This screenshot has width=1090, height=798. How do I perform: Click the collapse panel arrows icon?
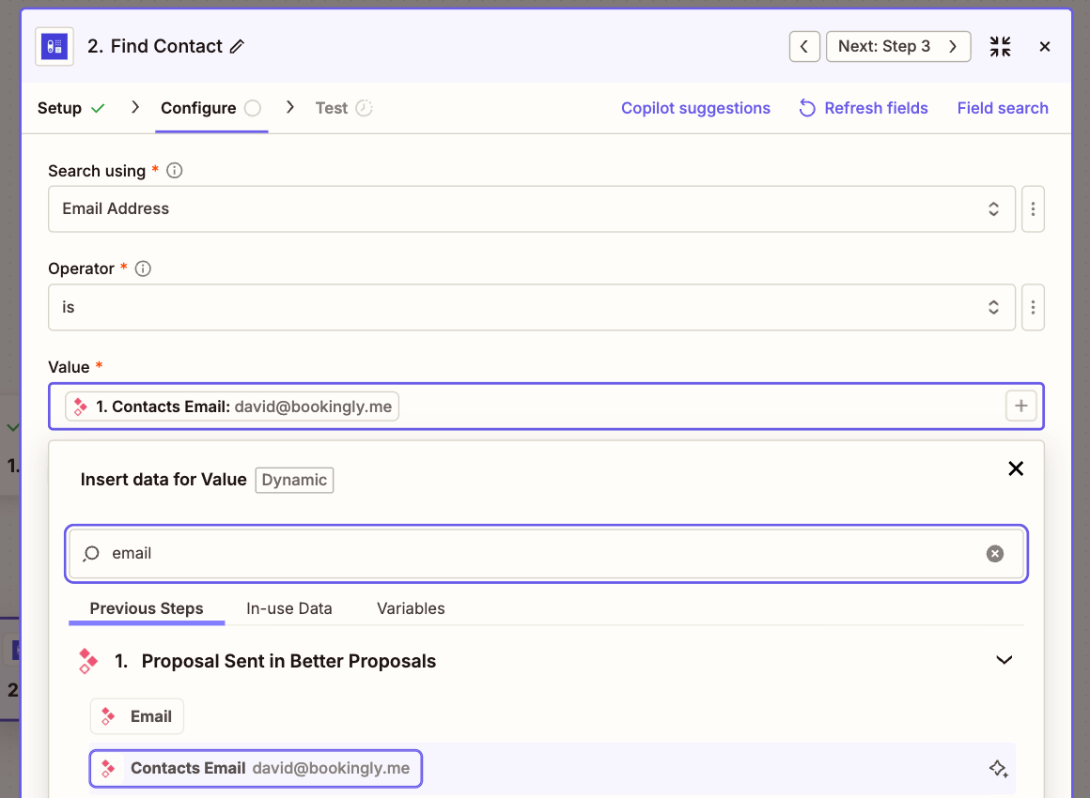(x=1000, y=47)
